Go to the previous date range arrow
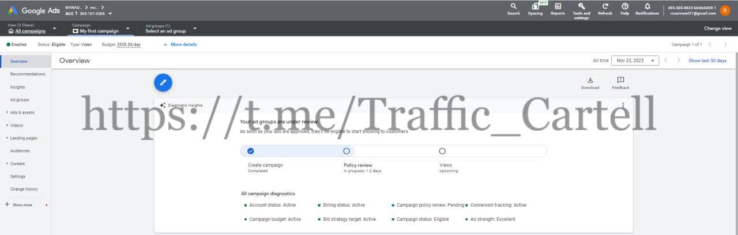Screen dimensions: 738x235 point(666,60)
